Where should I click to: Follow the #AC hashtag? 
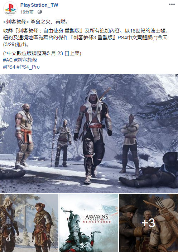pyautogui.click(x=8, y=60)
